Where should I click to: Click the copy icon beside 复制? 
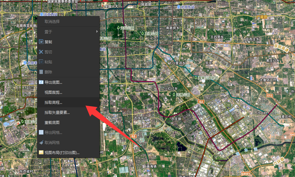(41, 42)
